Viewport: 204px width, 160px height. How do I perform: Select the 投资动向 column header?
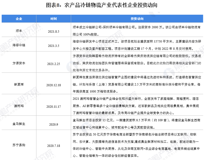click(137, 19)
